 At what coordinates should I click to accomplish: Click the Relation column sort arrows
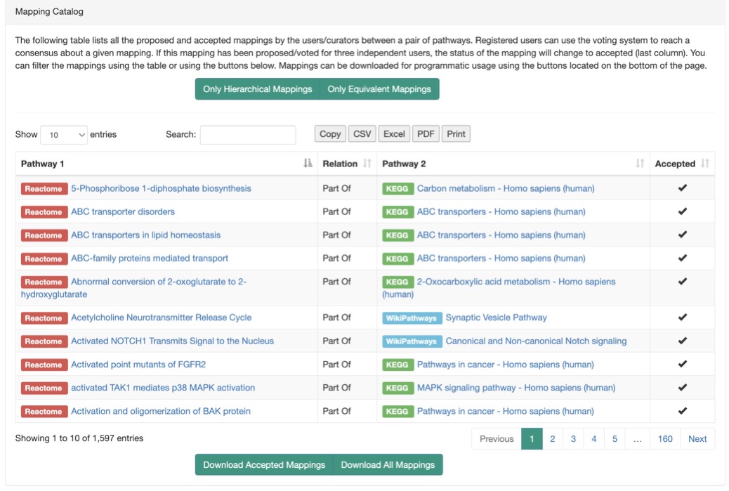click(x=367, y=163)
